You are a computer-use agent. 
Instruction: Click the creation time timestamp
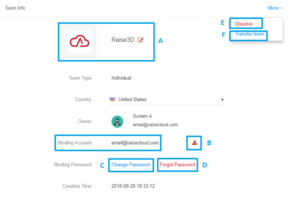tap(133, 186)
